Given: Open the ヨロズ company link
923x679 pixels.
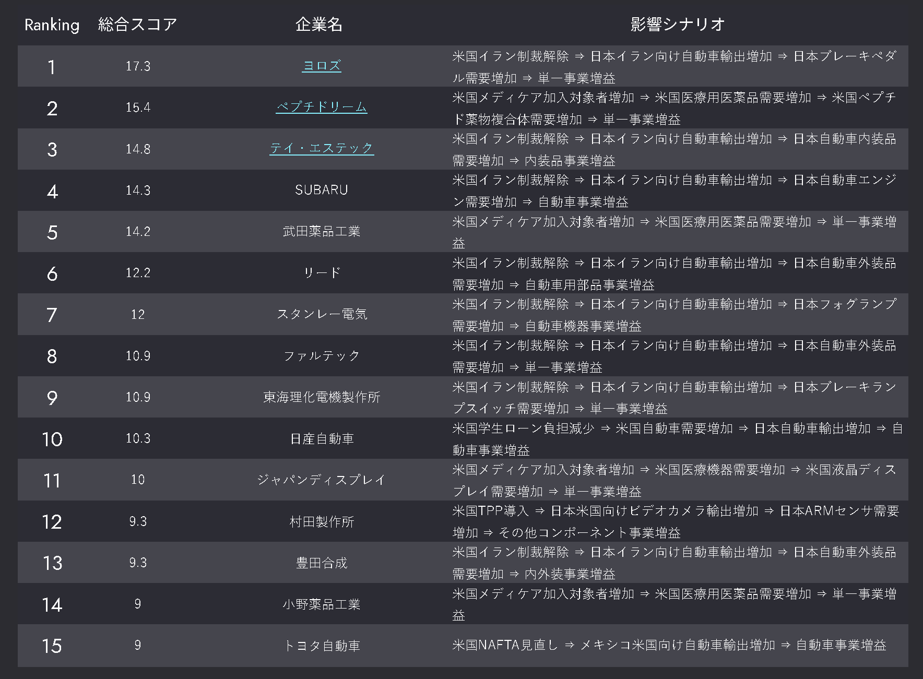Looking at the screenshot, I should point(322,66).
